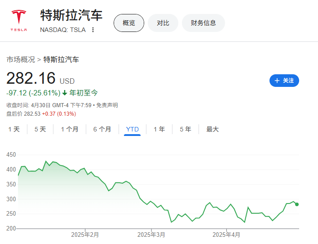Viewport: 318px width, 244px height.
Task: Switch to the 对比 compare tab
Action: 163,23
